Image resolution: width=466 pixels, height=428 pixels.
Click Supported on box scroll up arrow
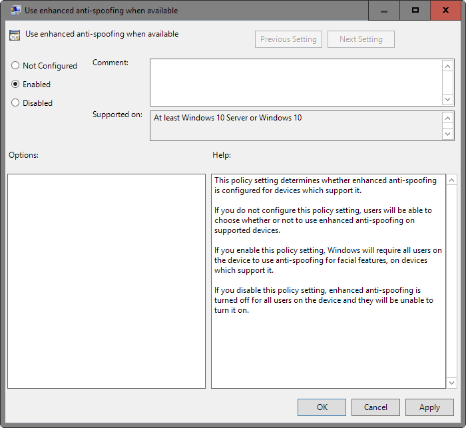click(447, 118)
